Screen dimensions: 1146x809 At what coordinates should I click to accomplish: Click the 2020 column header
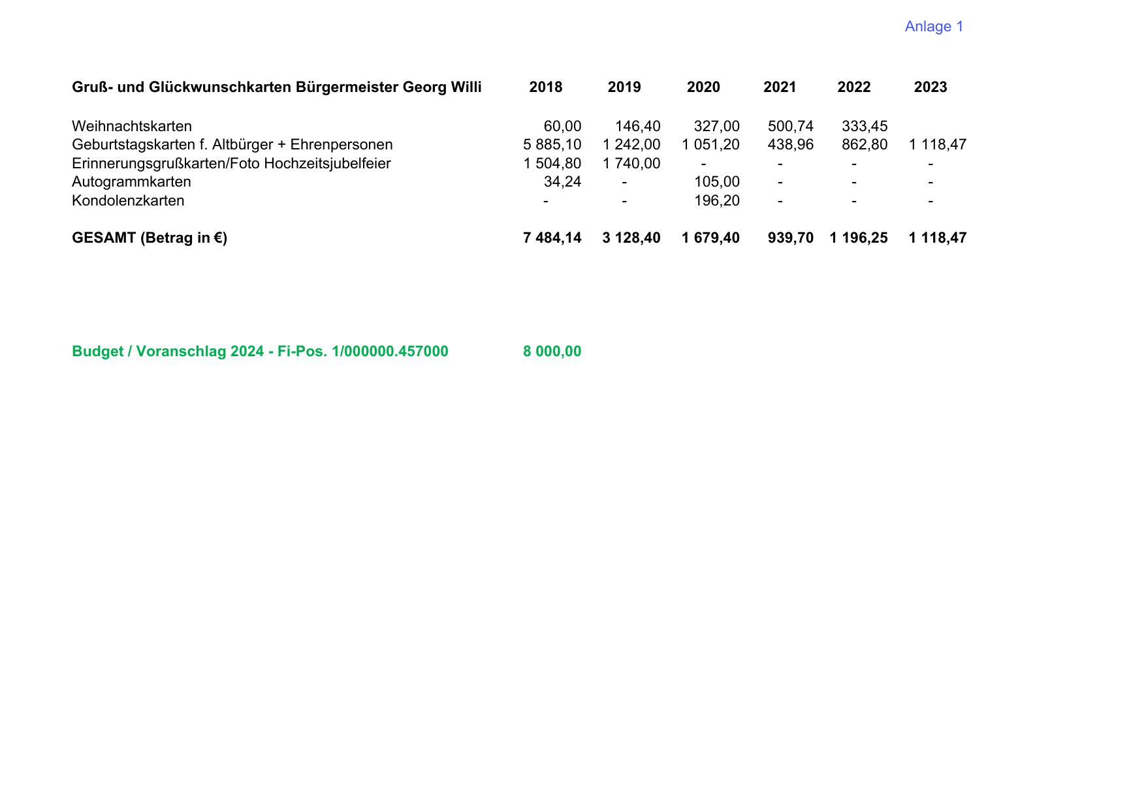tap(703, 87)
